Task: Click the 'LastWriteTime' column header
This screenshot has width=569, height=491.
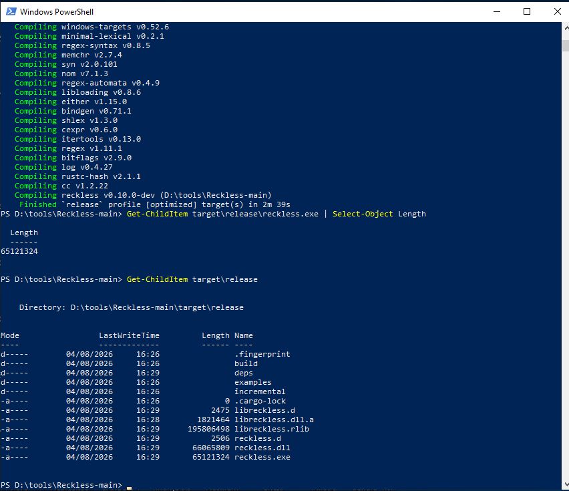Action: tap(129, 335)
